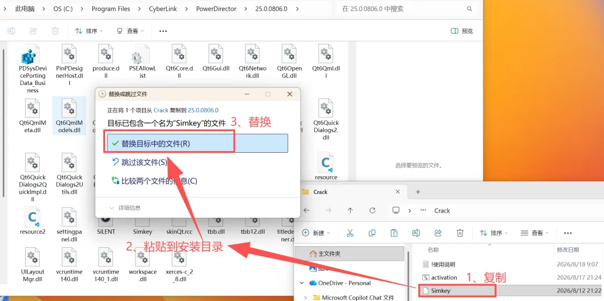
Task: Choose 替换目标中的文件(R) in the dialog
Action: click(197, 143)
